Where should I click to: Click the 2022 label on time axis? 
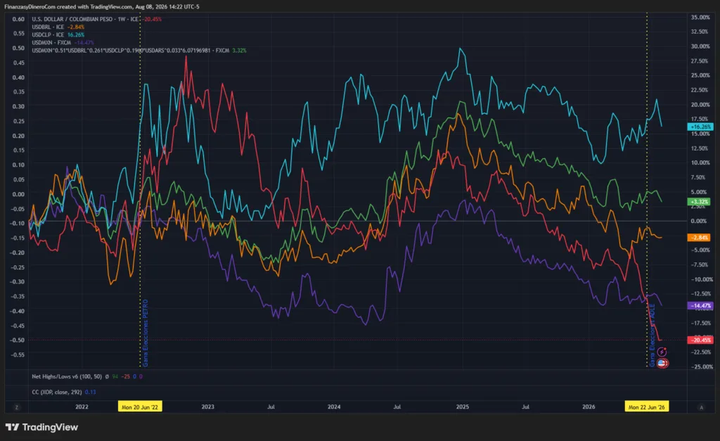82,407
